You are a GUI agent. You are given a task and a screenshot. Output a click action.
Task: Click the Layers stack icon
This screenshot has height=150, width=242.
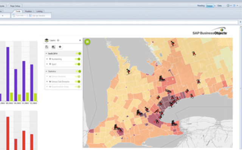coord(47,40)
